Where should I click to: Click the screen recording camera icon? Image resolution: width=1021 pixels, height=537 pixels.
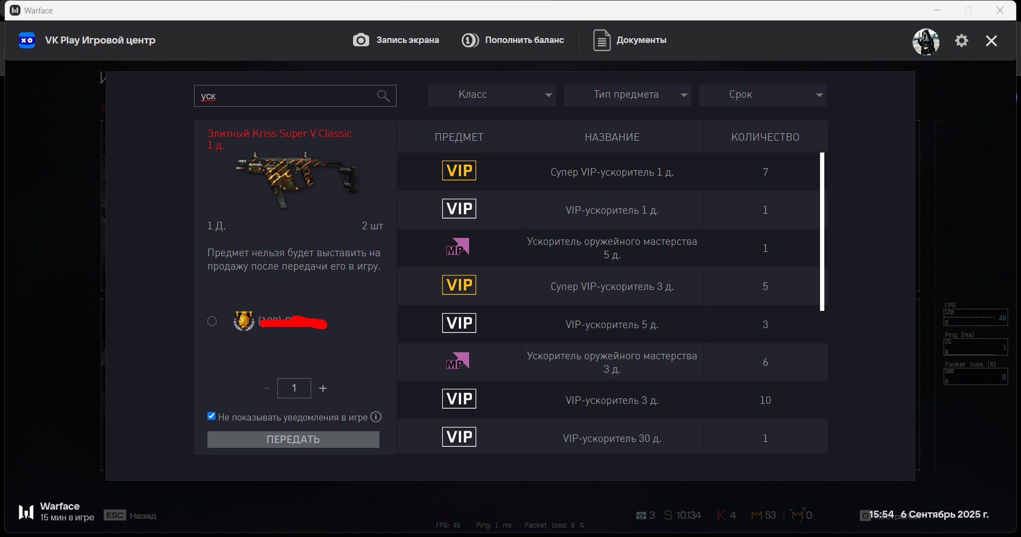click(x=361, y=40)
